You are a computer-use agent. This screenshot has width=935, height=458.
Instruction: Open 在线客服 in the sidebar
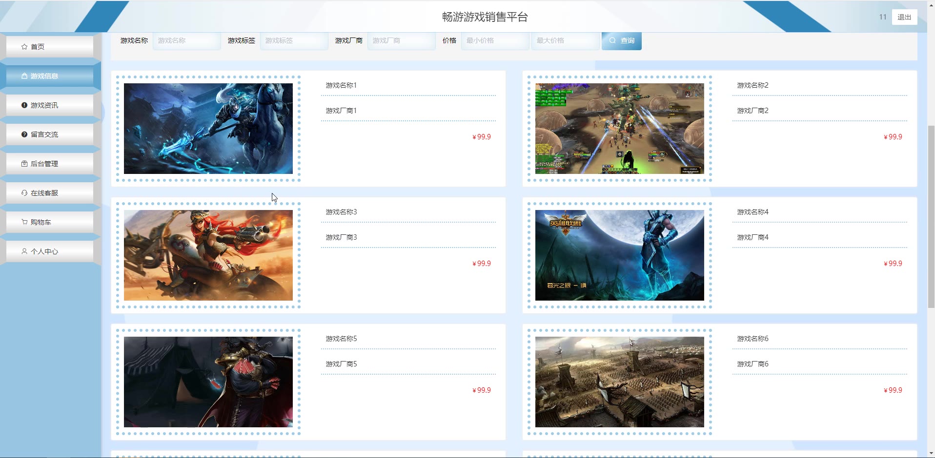(x=50, y=193)
